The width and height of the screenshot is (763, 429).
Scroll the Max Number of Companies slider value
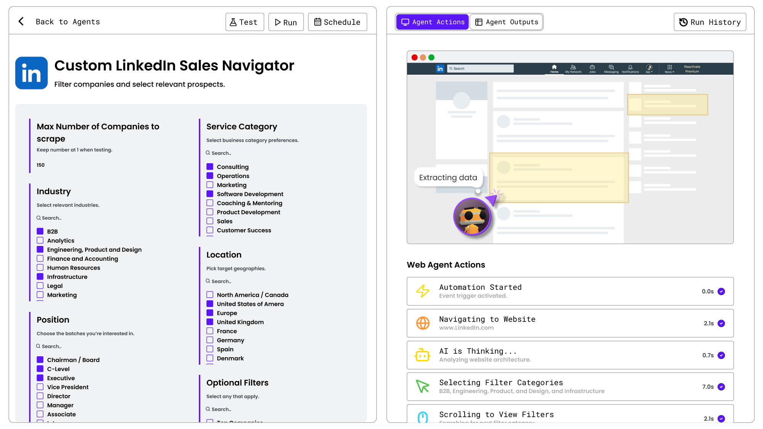point(40,165)
